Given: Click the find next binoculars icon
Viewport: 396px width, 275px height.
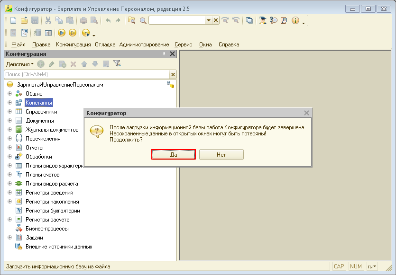Looking at the screenshot, I should (x=225, y=20).
